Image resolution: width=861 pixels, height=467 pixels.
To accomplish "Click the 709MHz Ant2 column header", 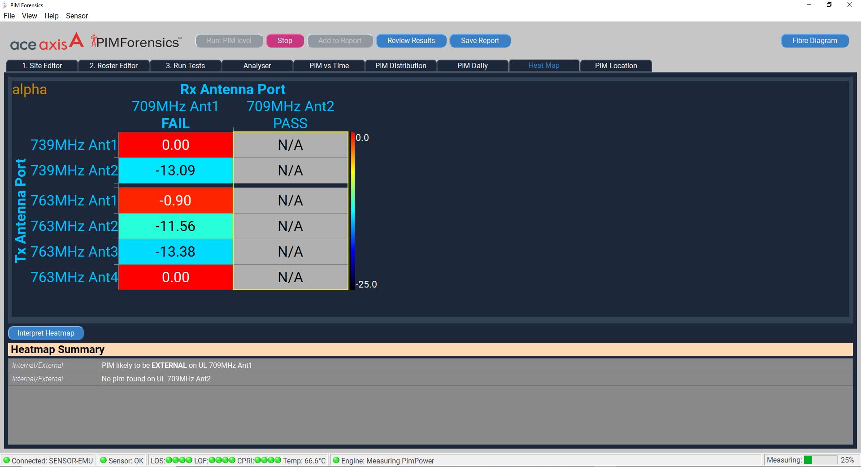I will point(291,106).
